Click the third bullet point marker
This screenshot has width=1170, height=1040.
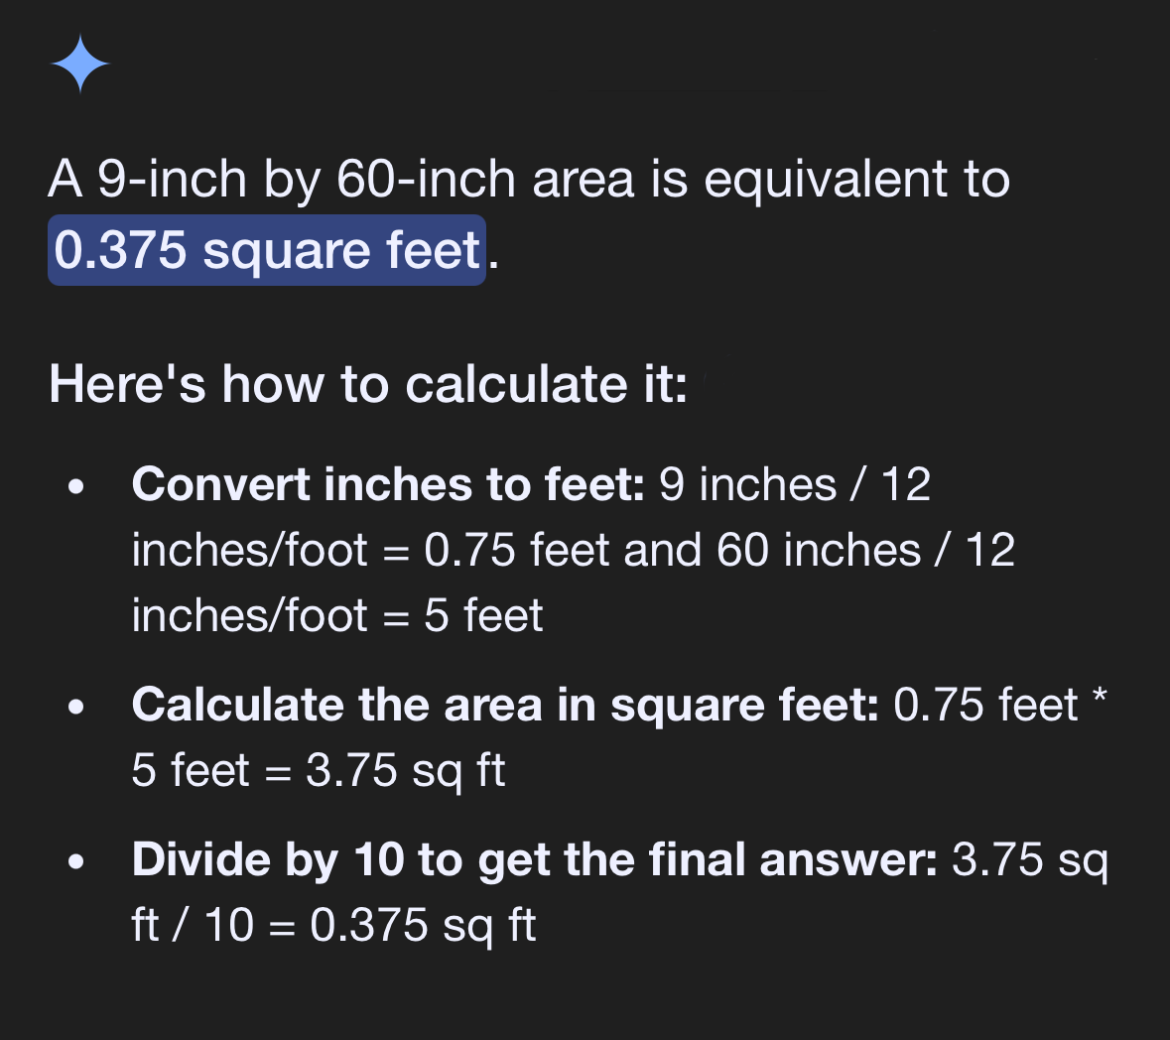[x=76, y=862]
